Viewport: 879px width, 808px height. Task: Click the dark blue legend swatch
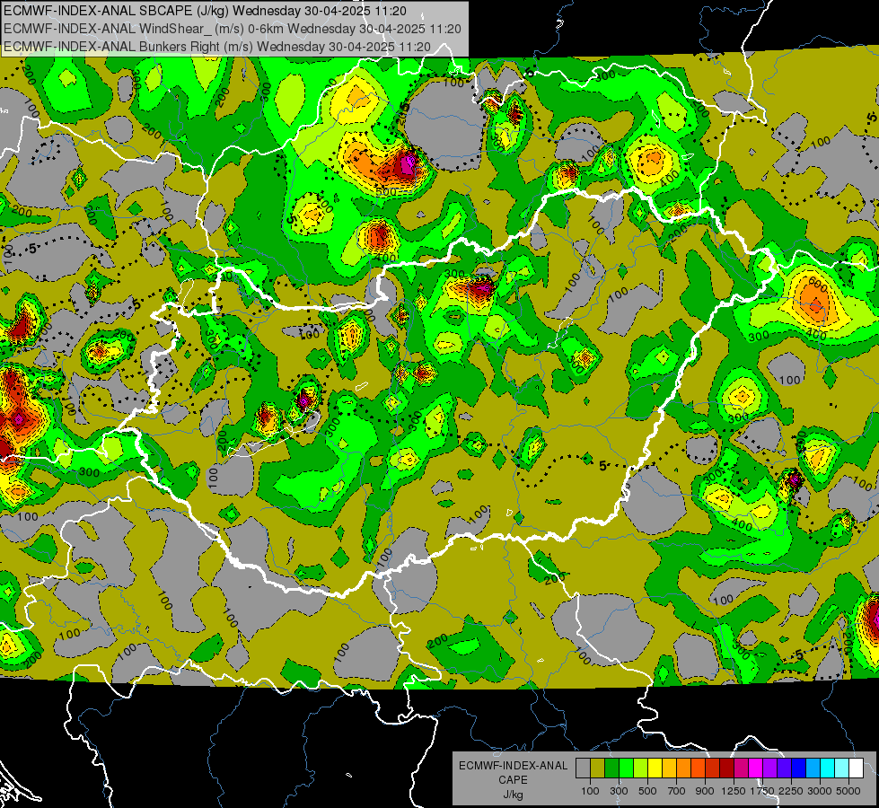coord(799,768)
